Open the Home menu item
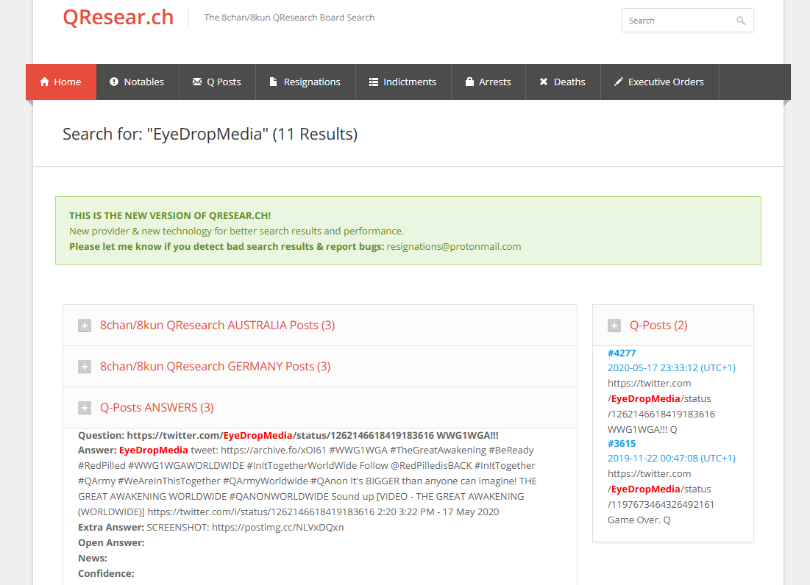This screenshot has width=810, height=585. click(61, 82)
